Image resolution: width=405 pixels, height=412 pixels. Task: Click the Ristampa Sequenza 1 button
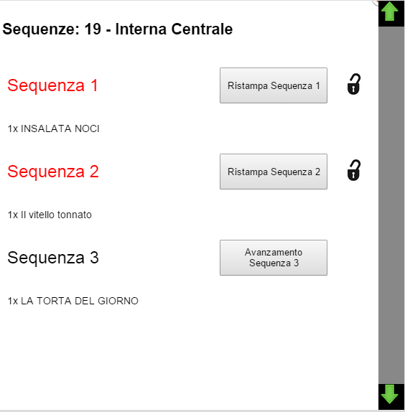tap(274, 85)
